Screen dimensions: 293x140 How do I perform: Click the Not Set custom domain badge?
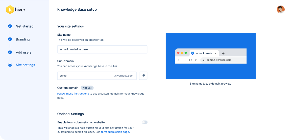pos(87,88)
